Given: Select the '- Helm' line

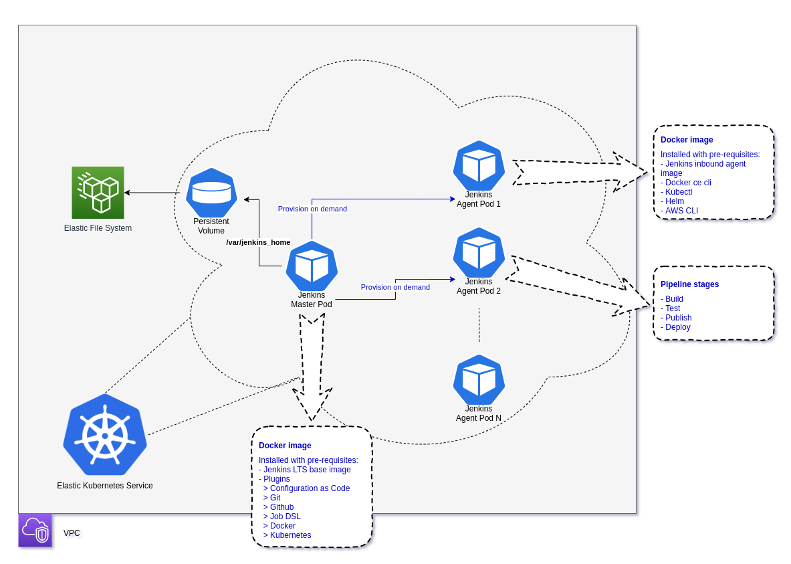Looking at the screenshot, I should (673, 201).
